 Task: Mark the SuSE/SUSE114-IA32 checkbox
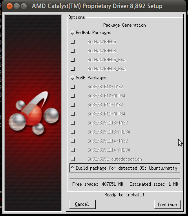tap(73, 141)
